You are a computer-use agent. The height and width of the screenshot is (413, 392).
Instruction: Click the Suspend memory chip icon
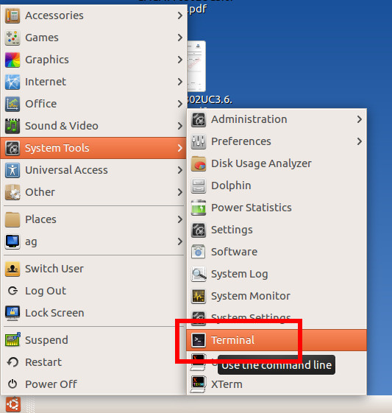pyautogui.click(x=12, y=340)
